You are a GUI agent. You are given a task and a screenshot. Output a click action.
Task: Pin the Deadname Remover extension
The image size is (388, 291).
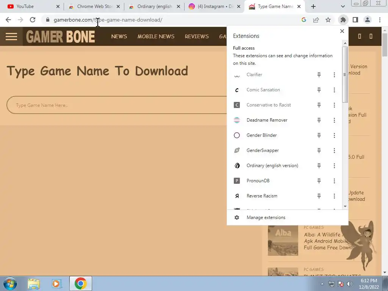319,120
